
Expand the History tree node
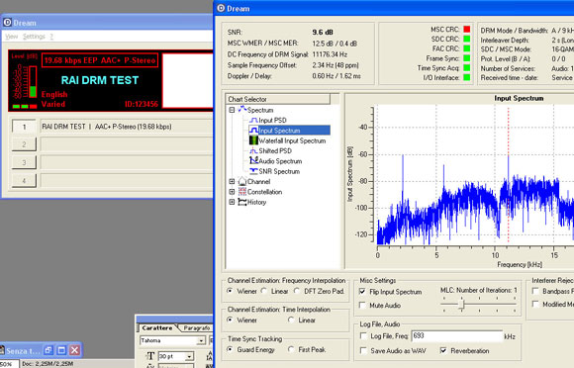232,202
